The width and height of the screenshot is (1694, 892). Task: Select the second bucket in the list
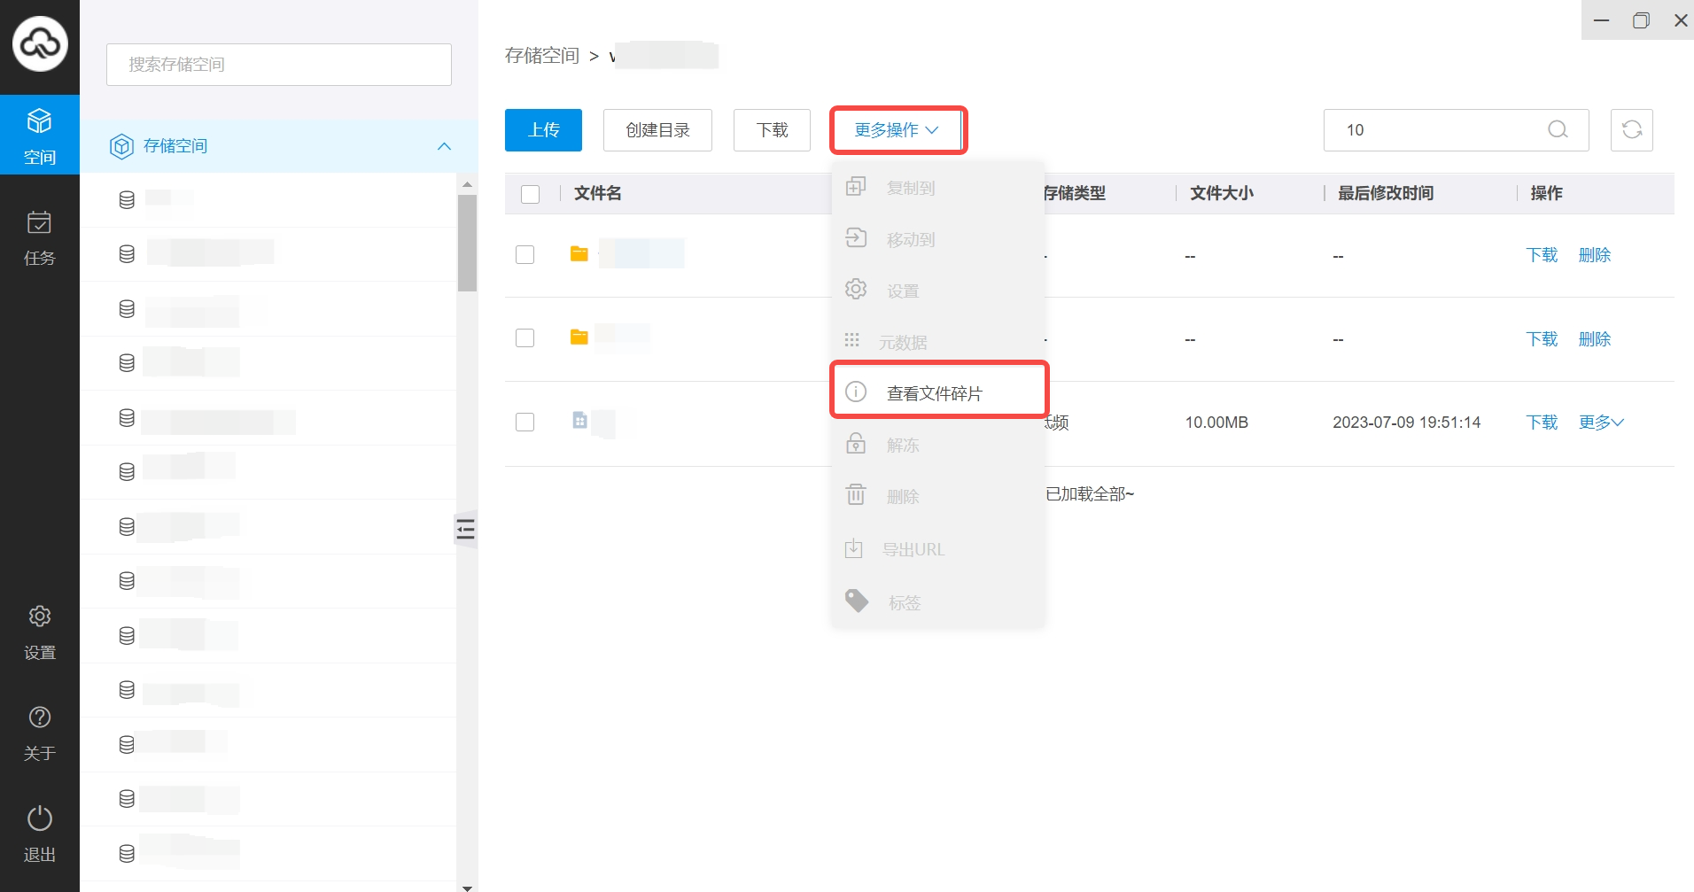coord(268,254)
